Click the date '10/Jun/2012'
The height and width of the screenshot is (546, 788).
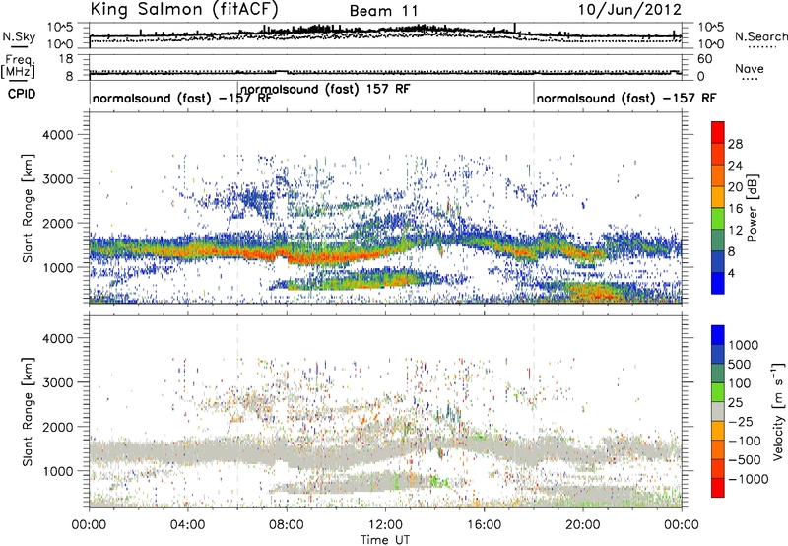tap(629, 10)
